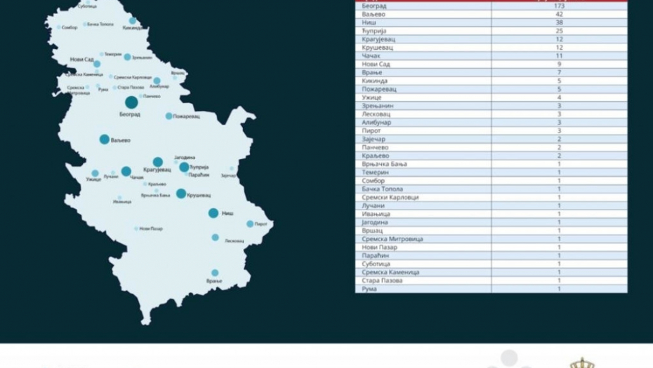The height and width of the screenshot is (368, 653).
Task: Select the Ваљево dot on the map
Action: pos(105,139)
